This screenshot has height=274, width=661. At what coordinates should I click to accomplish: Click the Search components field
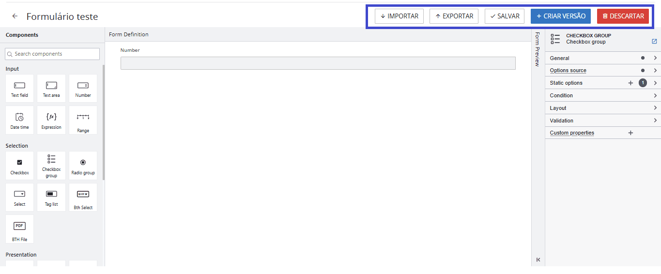tap(52, 54)
